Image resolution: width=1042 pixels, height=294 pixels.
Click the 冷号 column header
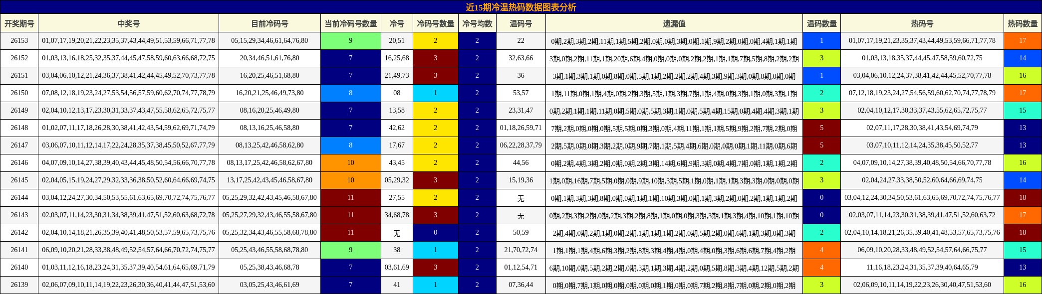[x=397, y=23]
